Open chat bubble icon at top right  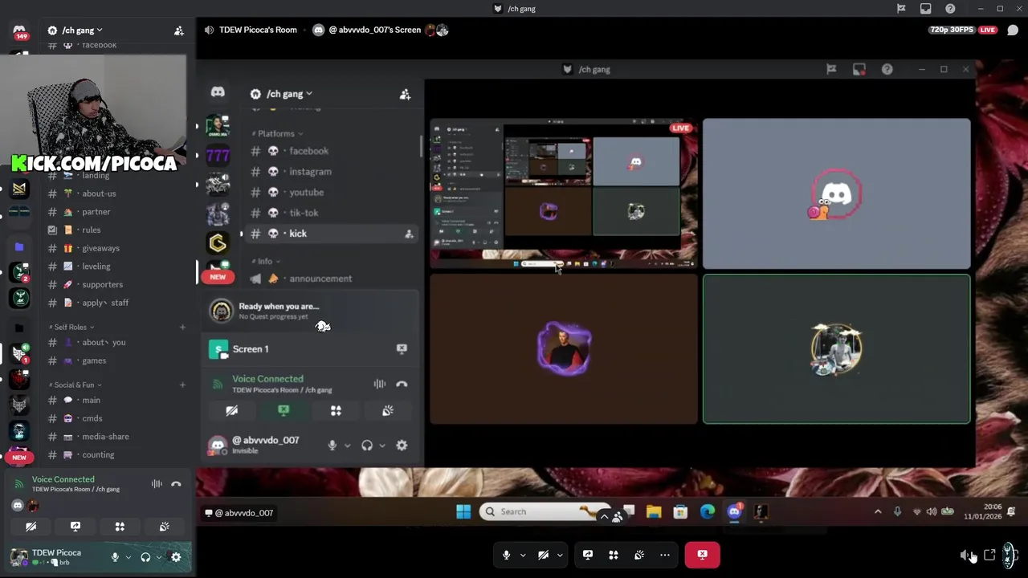point(1013,31)
